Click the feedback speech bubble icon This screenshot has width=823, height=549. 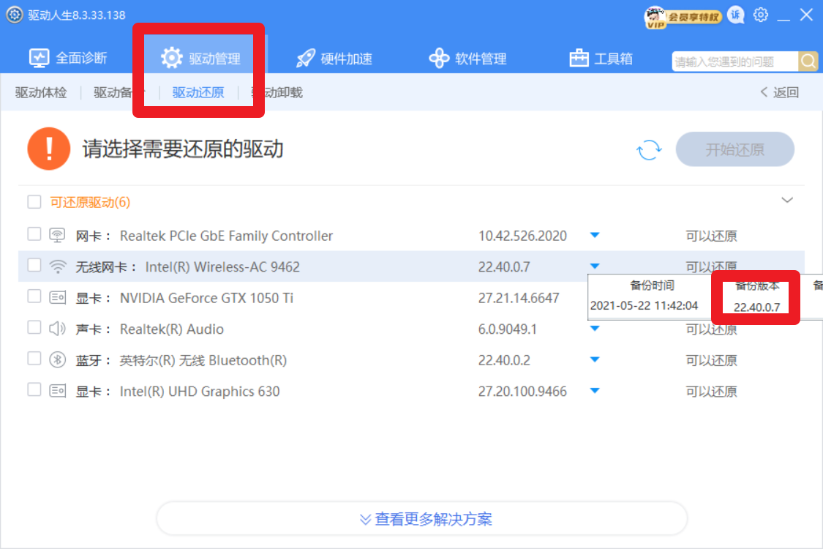point(736,15)
